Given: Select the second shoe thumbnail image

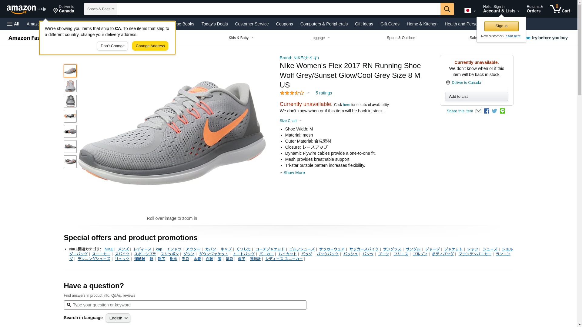Looking at the screenshot, I should point(70,86).
